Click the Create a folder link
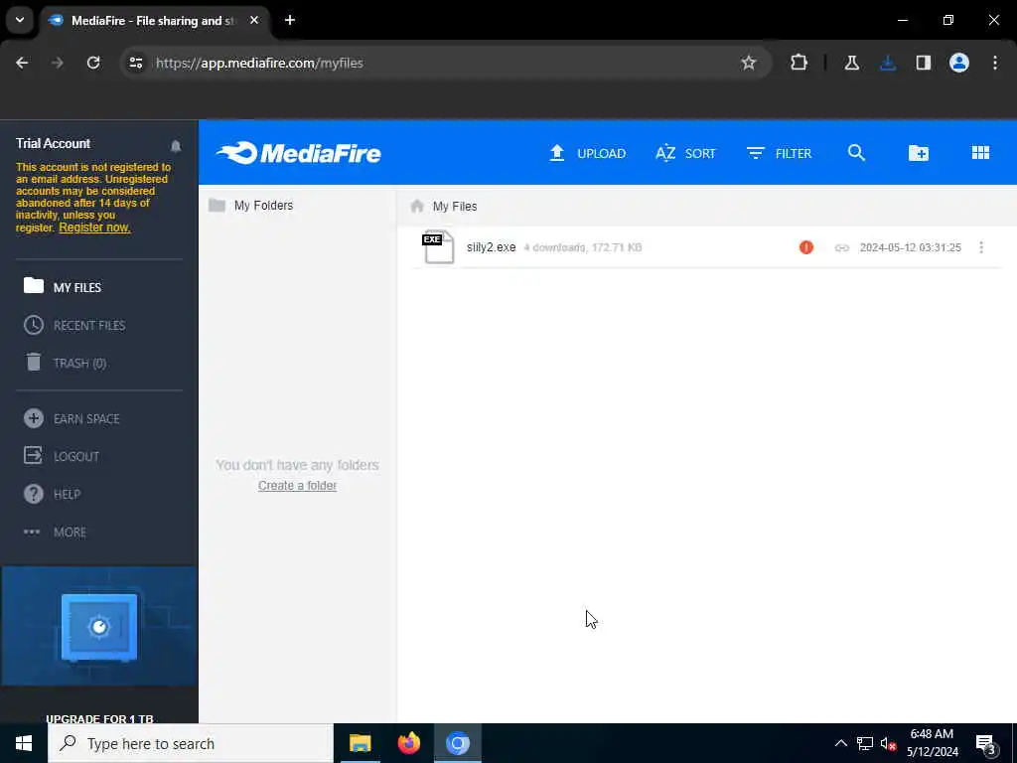This screenshot has height=763, width=1017. pyautogui.click(x=297, y=485)
